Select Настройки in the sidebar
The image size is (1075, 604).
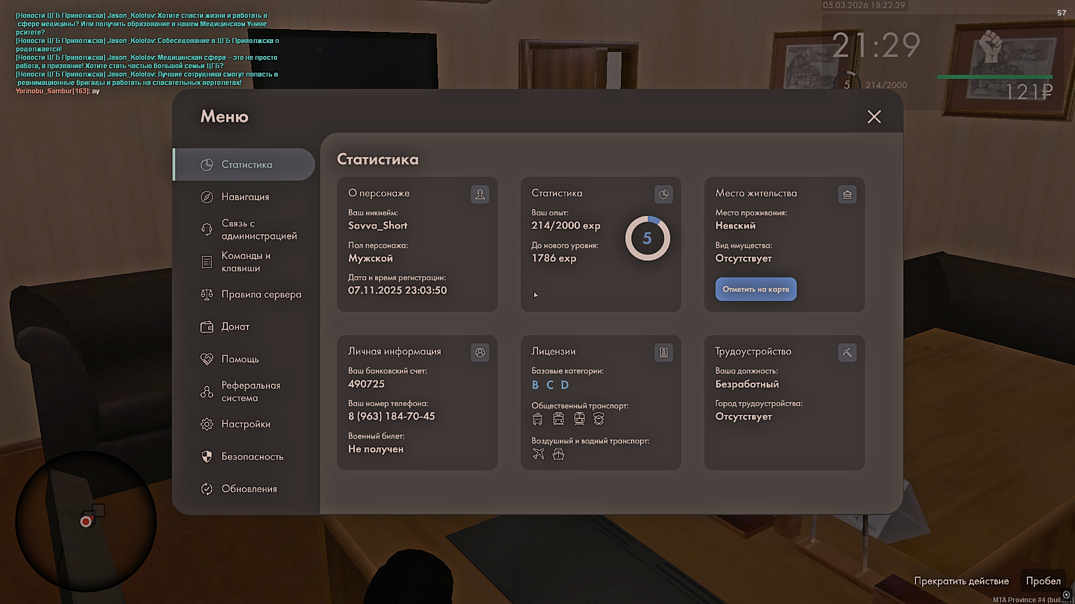(245, 424)
